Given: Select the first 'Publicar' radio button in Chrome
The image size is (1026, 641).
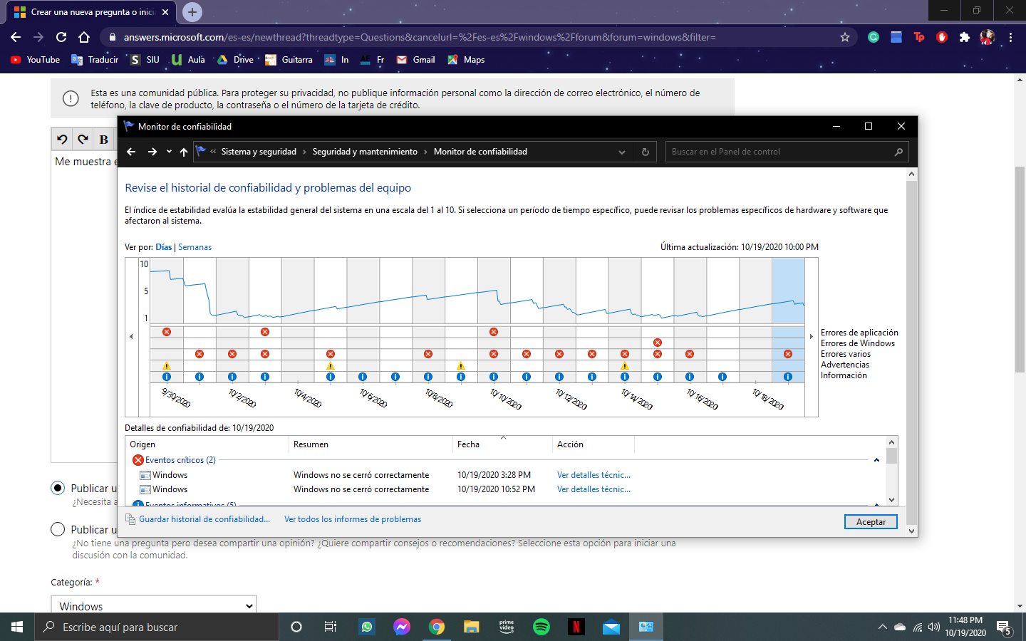Looking at the screenshot, I should pyautogui.click(x=58, y=488).
